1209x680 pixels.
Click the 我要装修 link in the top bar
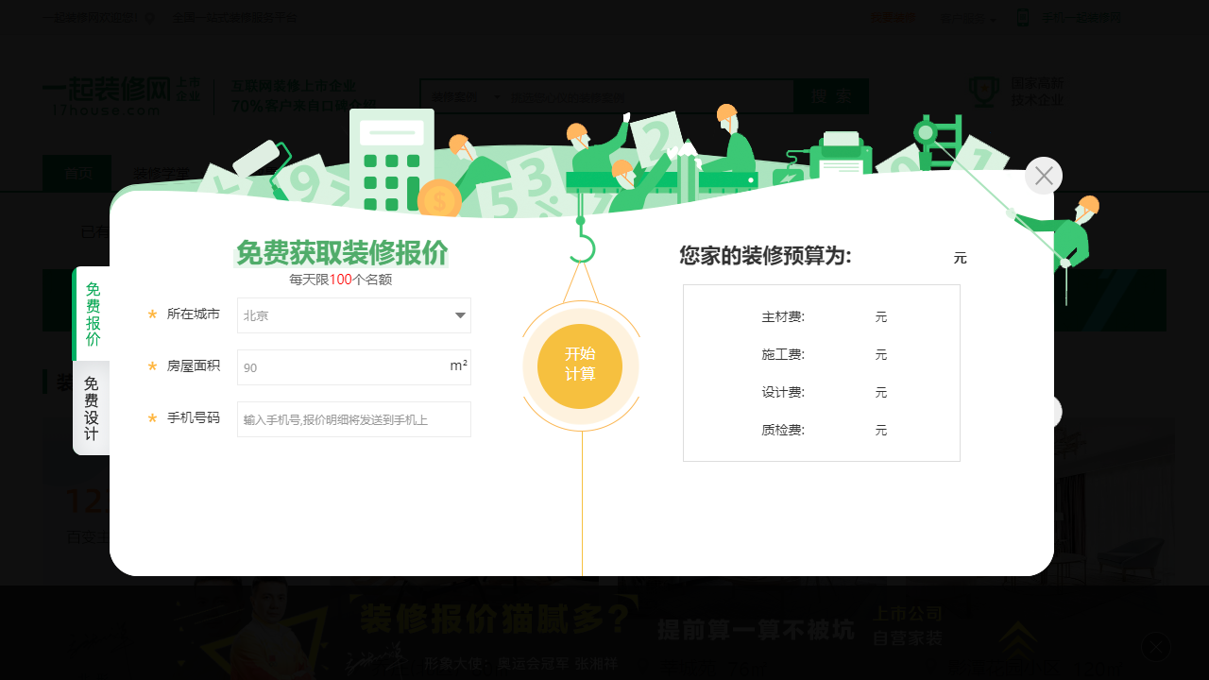point(892,17)
